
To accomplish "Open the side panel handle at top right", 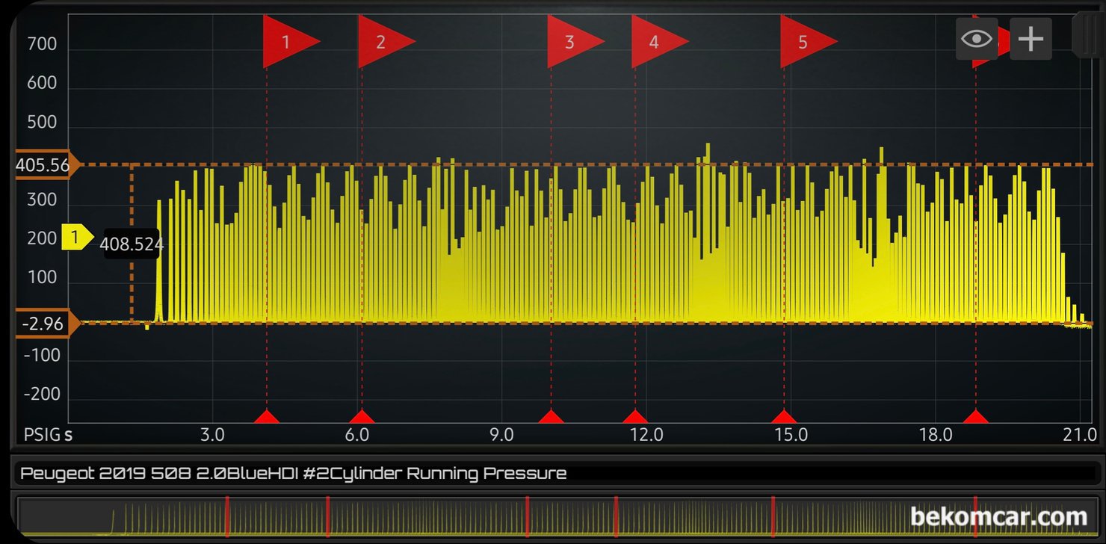I will (x=1087, y=34).
